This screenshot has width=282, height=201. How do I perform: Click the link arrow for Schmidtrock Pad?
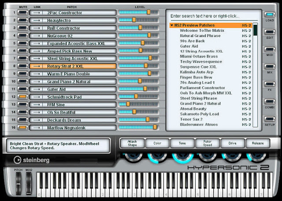(x=36, y=97)
